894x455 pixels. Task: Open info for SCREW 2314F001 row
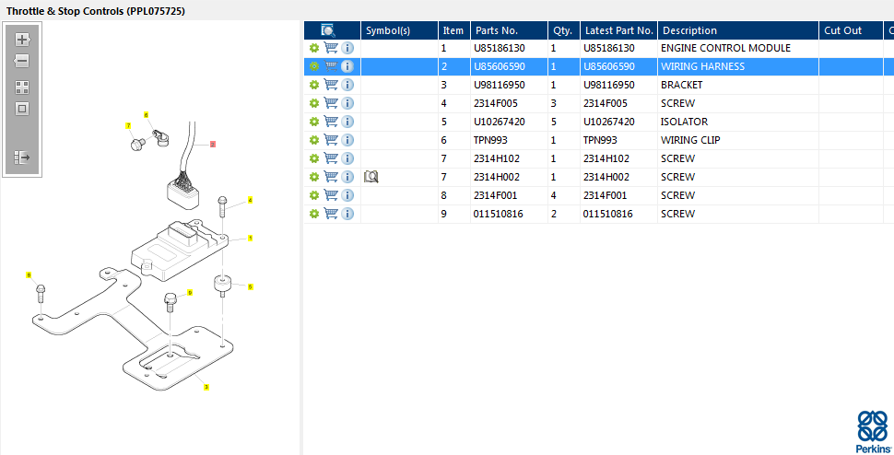[347, 195]
